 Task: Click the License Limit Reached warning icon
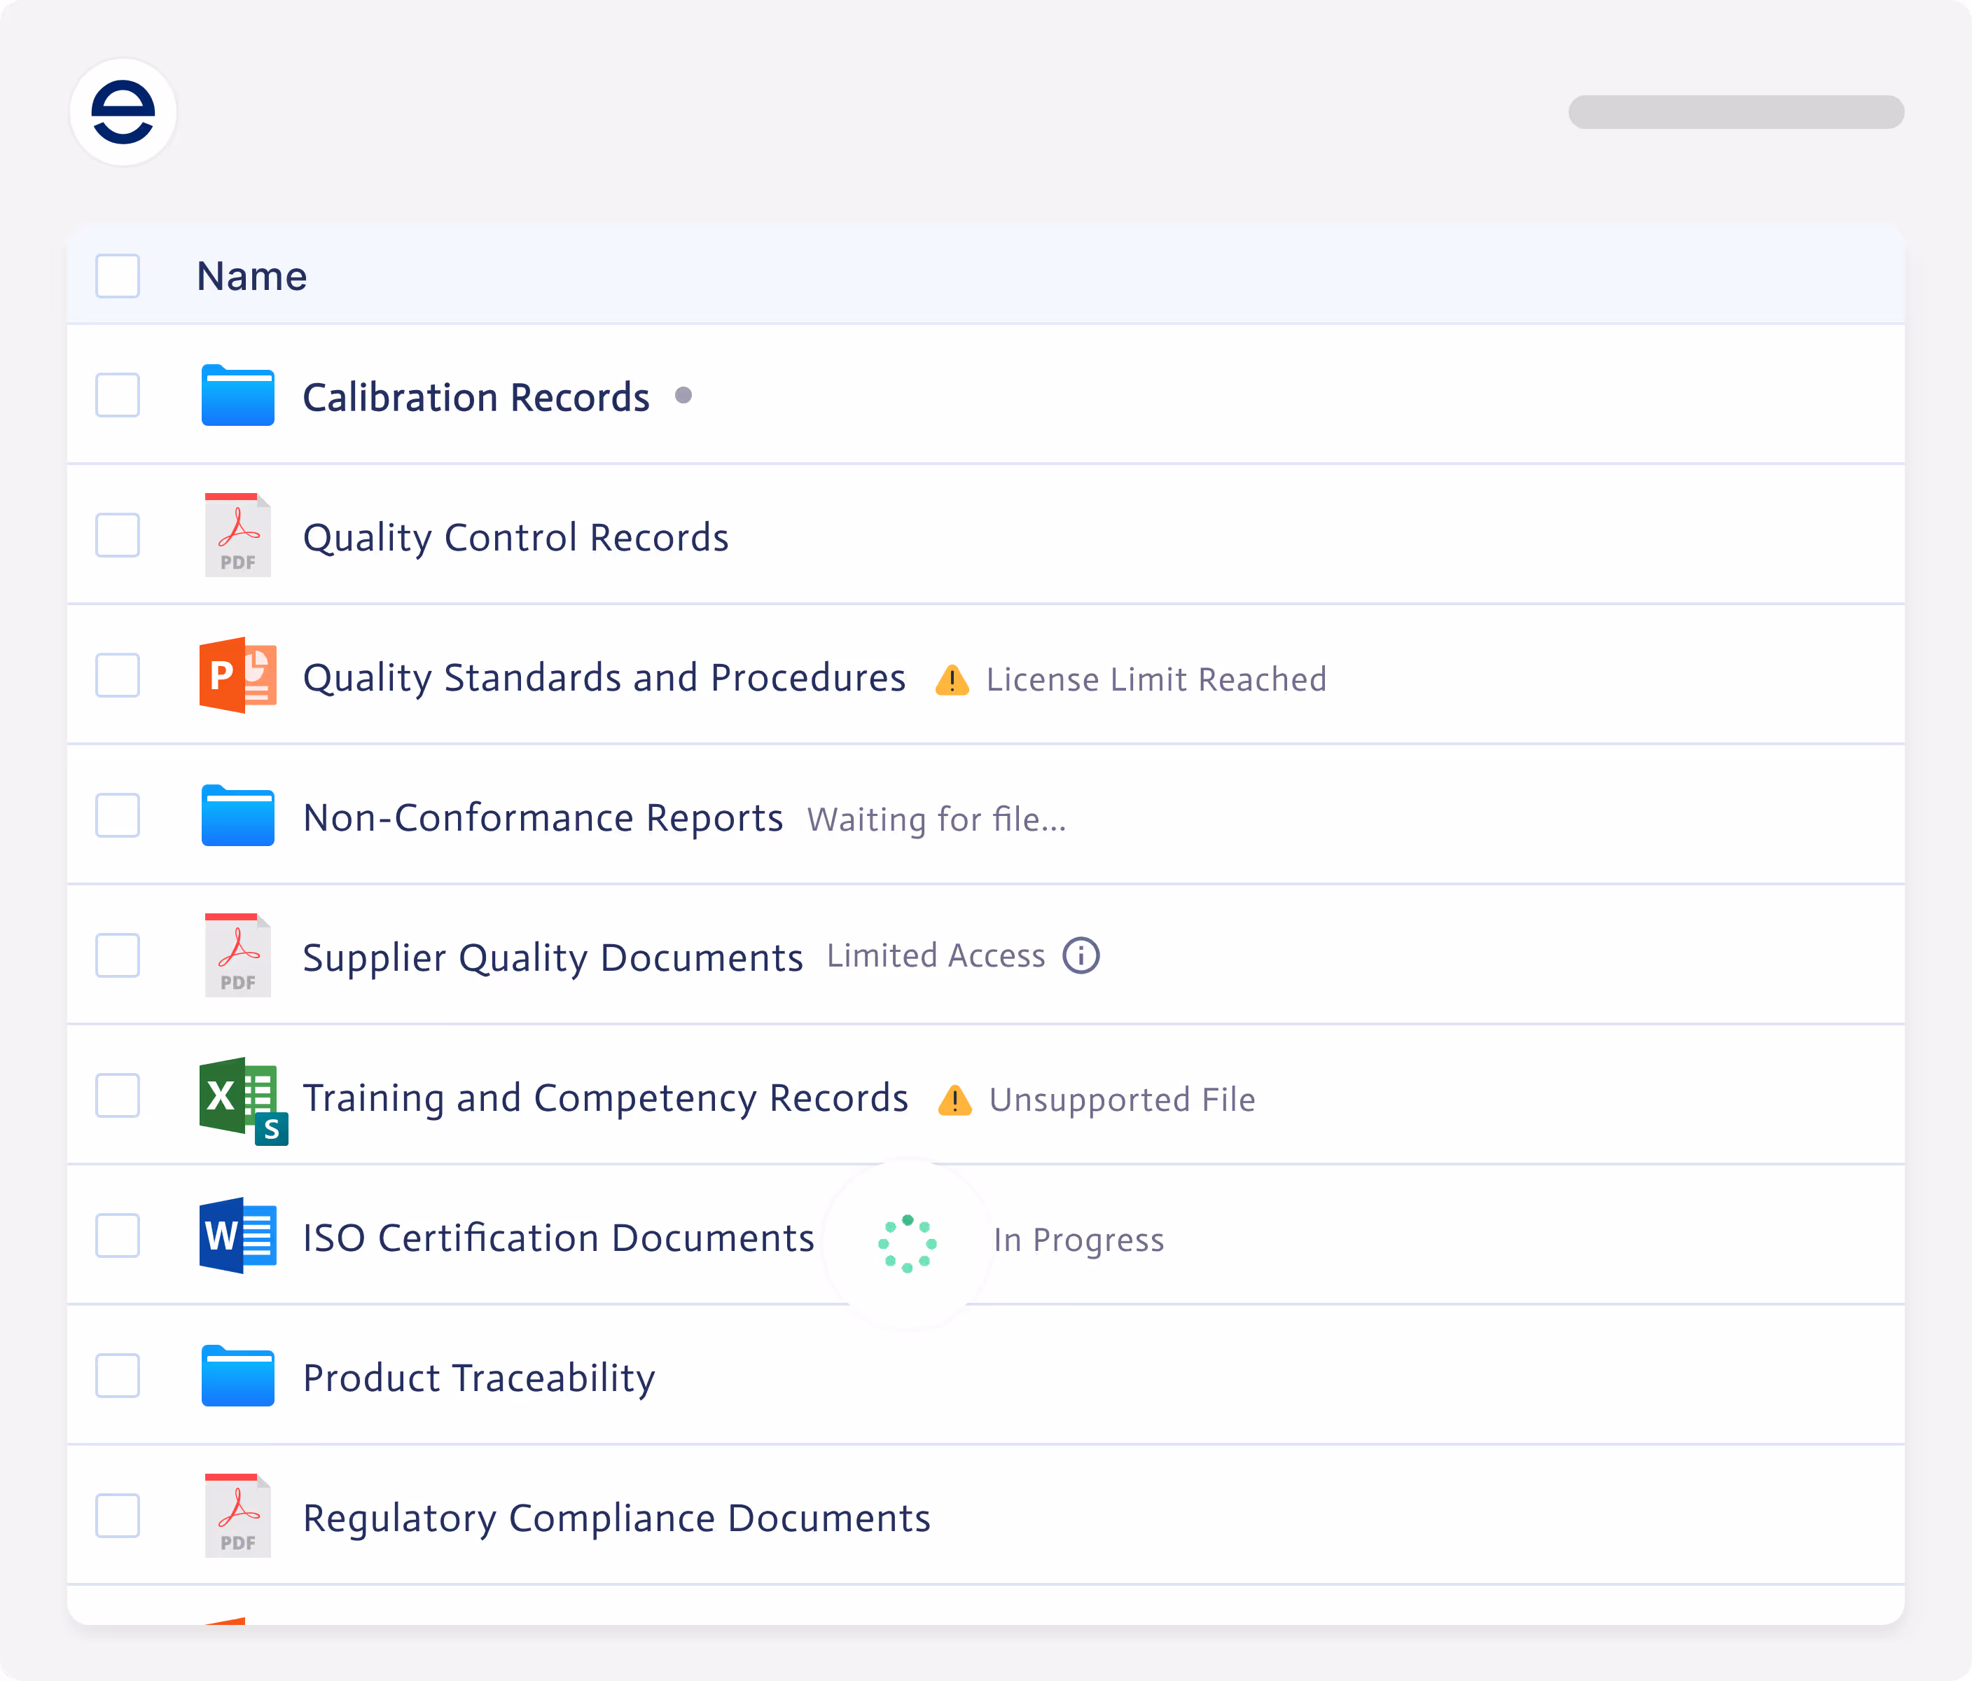click(x=952, y=681)
